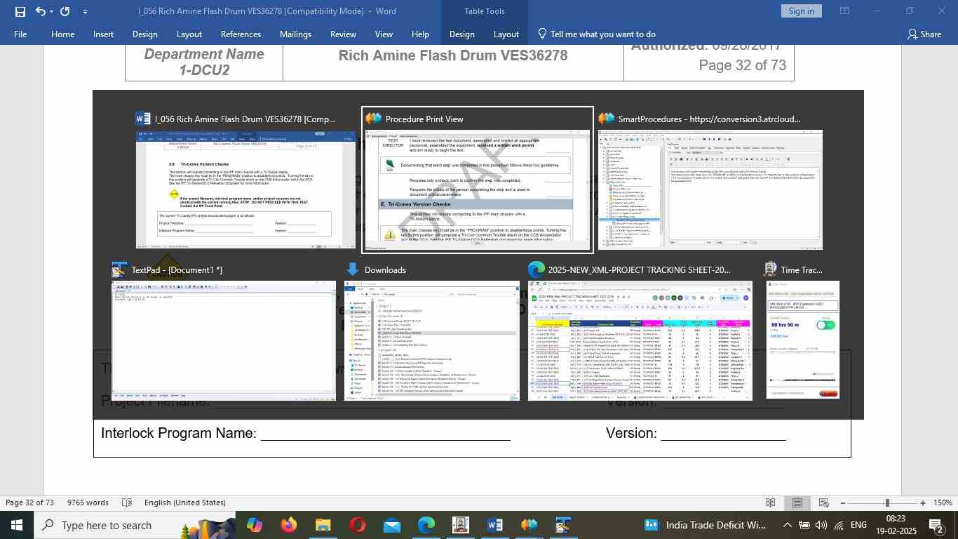The width and height of the screenshot is (958, 539).
Task: Click the ENG input language indicator
Action: tap(858, 525)
